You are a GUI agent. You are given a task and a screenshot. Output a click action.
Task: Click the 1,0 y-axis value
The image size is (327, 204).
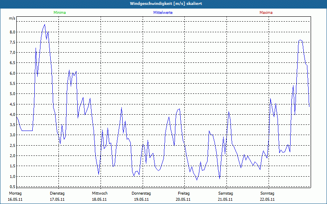coord(13,176)
